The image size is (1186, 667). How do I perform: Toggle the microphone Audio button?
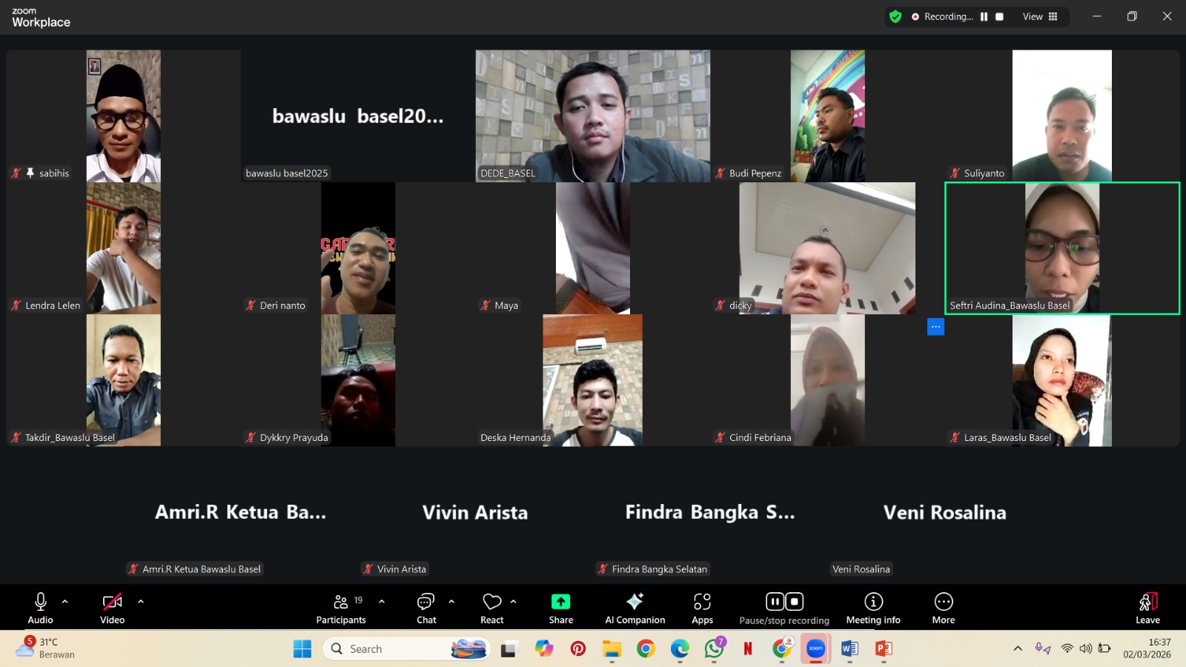[41, 608]
